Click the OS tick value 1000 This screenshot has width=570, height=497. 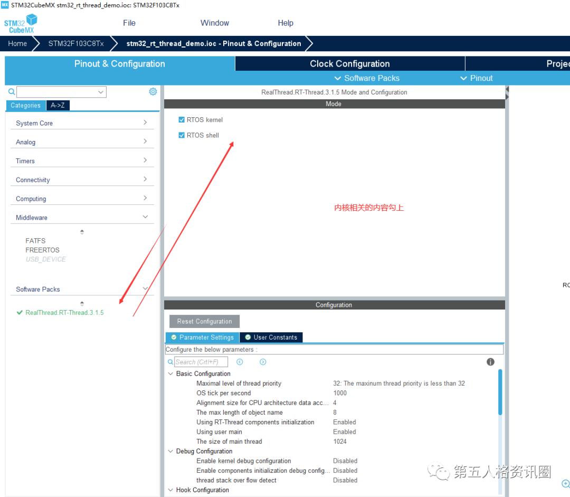click(340, 393)
